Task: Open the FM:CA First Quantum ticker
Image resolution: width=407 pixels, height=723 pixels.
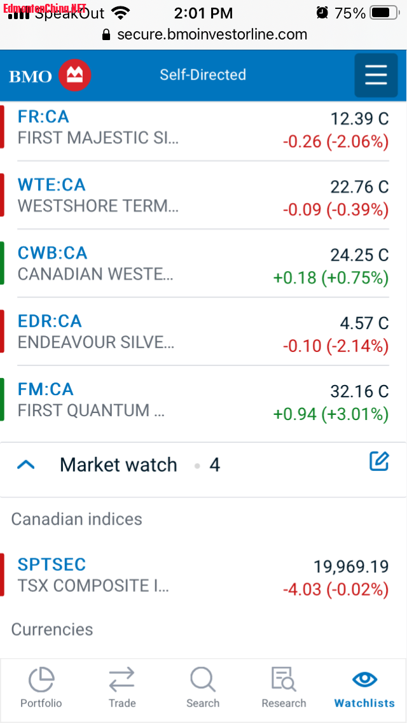Action: pyautogui.click(x=46, y=389)
